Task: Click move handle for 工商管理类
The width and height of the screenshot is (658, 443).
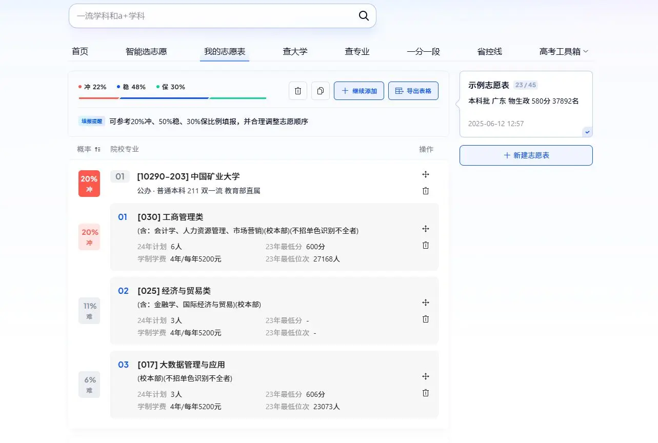Action: 425,229
